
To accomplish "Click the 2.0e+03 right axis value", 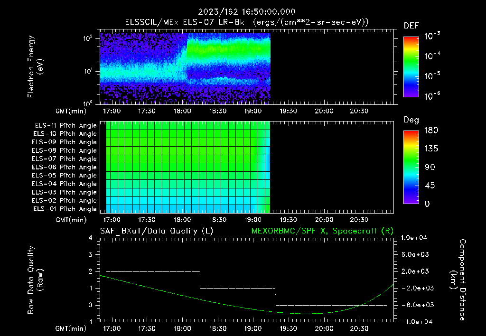I will click(x=415, y=271).
